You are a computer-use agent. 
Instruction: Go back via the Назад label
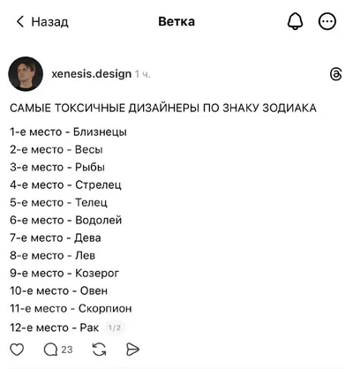[50, 22]
